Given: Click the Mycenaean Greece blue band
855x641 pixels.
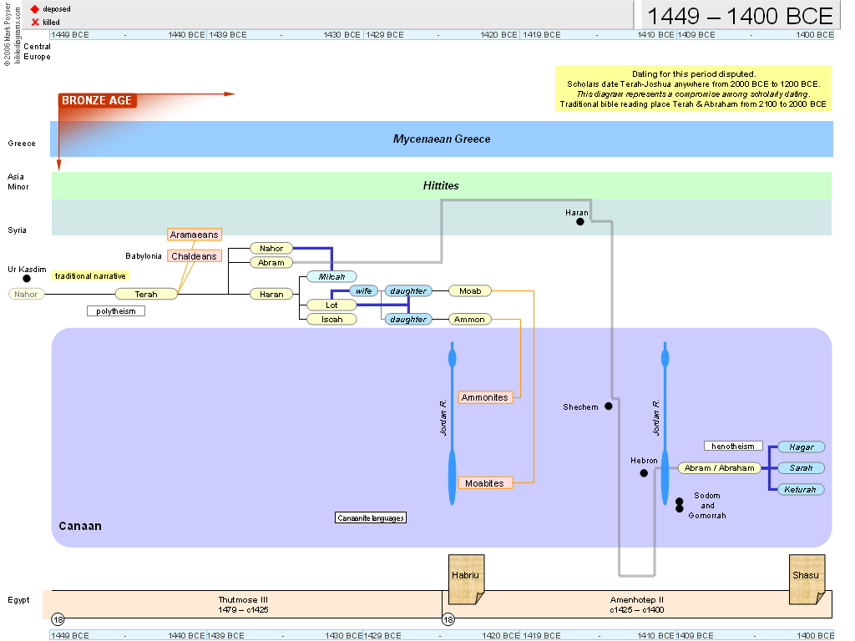Looking at the screenshot, I should coord(442,139).
